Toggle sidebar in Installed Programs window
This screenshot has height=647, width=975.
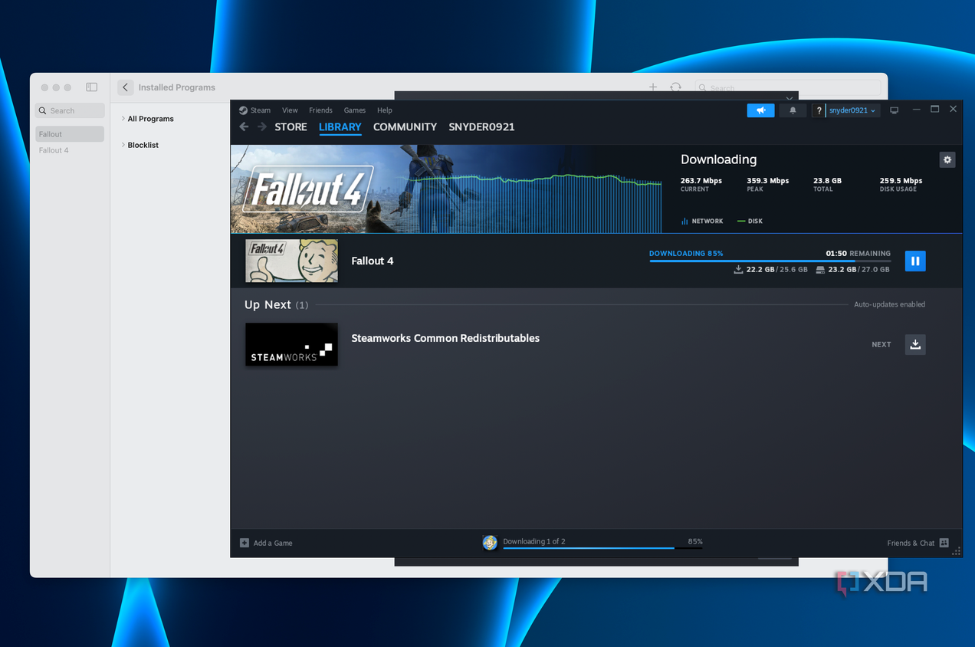pos(92,87)
